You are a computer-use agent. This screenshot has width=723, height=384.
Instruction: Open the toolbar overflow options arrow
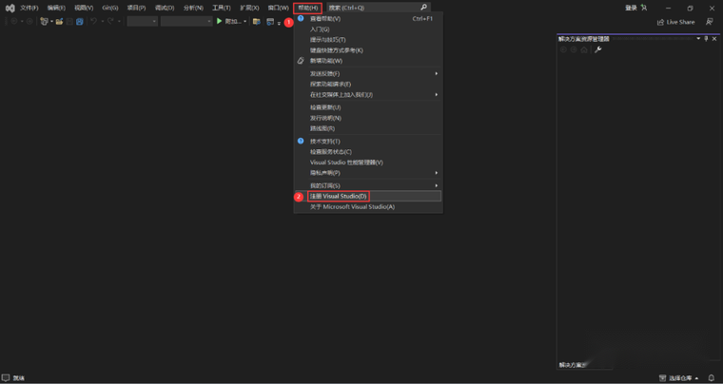click(x=279, y=23)
